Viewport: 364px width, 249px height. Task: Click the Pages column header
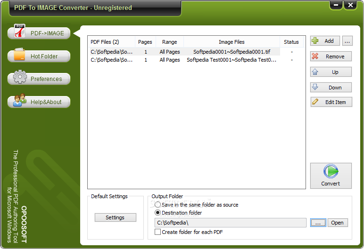145,42
